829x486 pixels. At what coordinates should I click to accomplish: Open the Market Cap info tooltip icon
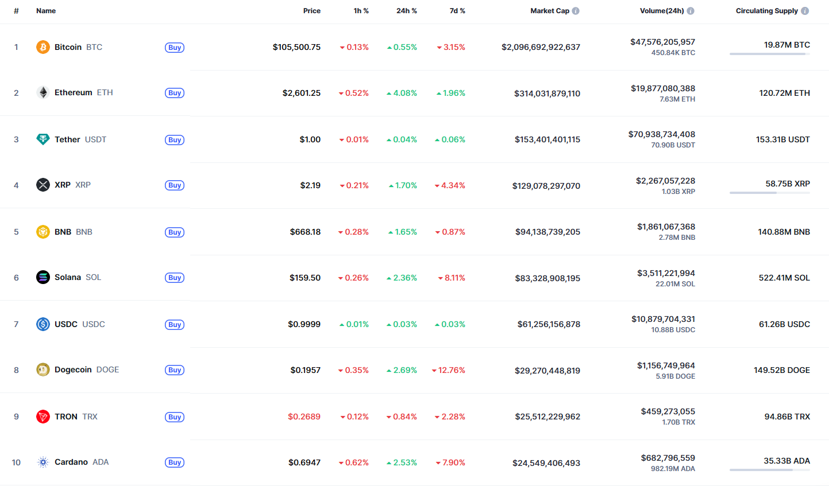coord(576,11)
